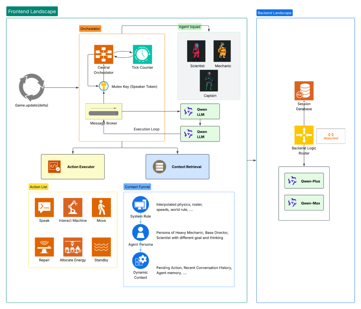Viewport: 361px width, 309px height.
Task: Click the Game.update(delta) label text
Action: tap(31, 105)
